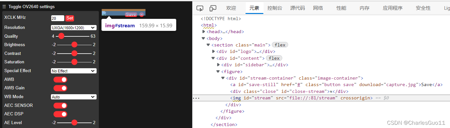The width and height of the screenshot is (450, 128).
Task: Select the DOCTYPE html line
Action: pos(221,19)
